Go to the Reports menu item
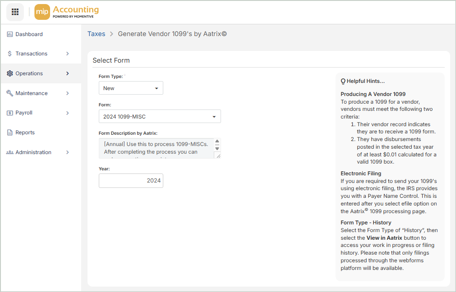456x292 pixels. (x=25, y=132)
